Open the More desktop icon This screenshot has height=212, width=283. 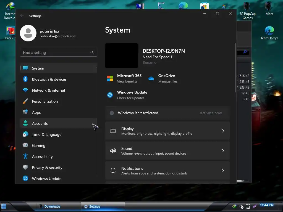click(x=269, y=9)
